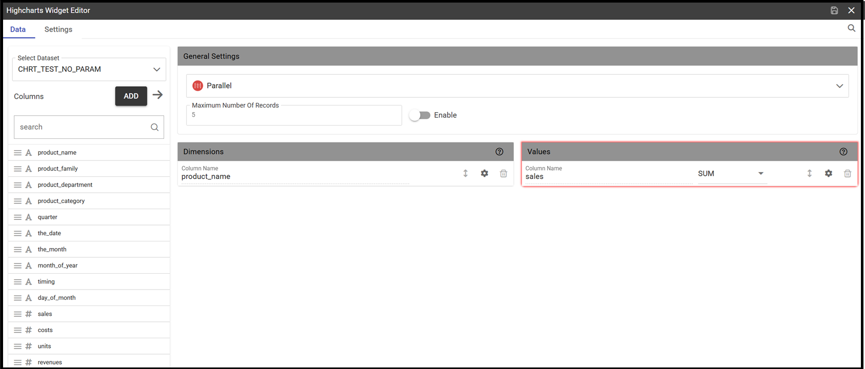Open the SUM aggregation dropdown
The width and height of the screenshot is (865, 369).
[x=732, y=174]
